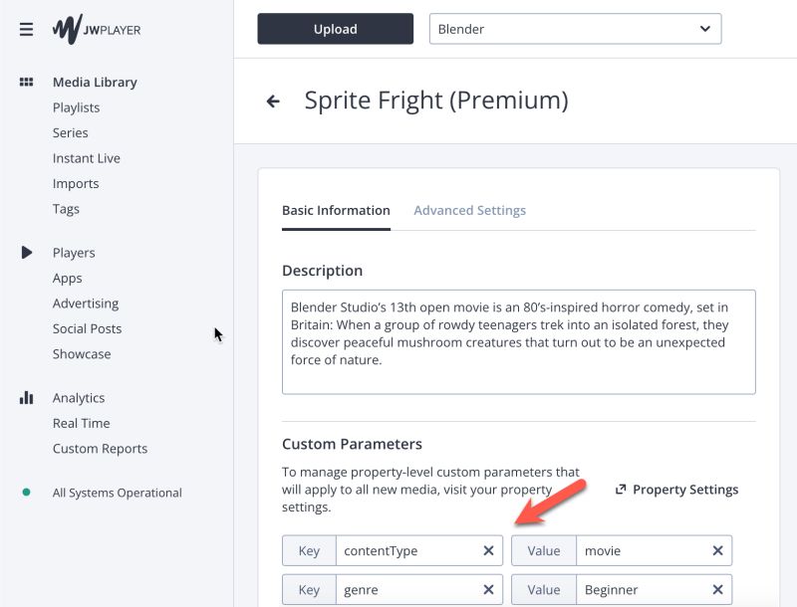Remove the genre key with X
The image size is (797, 607).
488,590
